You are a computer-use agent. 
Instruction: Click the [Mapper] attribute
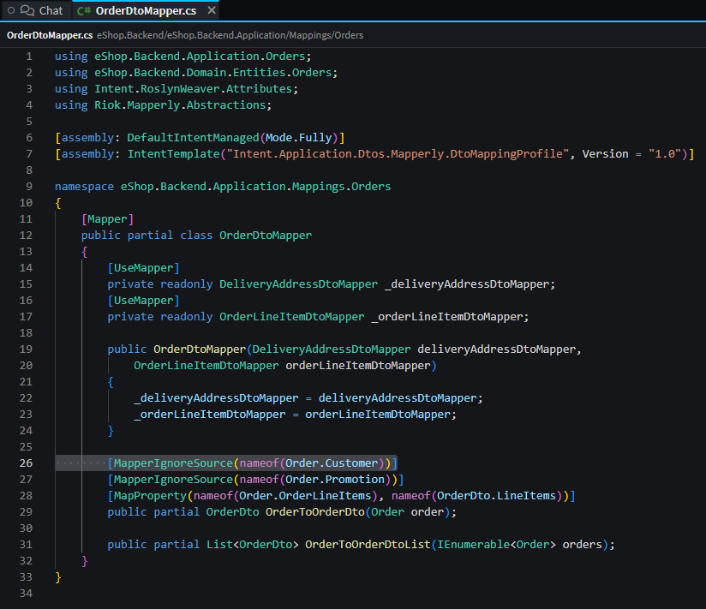click(107, 219)
